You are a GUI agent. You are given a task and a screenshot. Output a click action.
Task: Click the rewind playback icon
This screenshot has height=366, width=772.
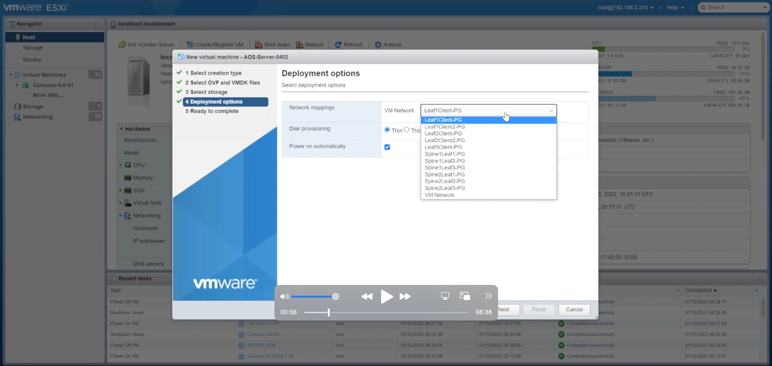pos(366,297)
